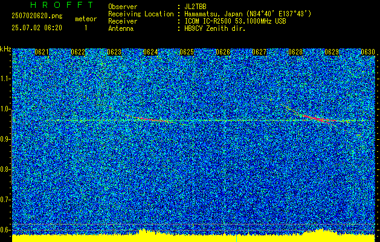380x242 pixels.
Task: Click the 0625 time marker
Action: tap(187, 52)
